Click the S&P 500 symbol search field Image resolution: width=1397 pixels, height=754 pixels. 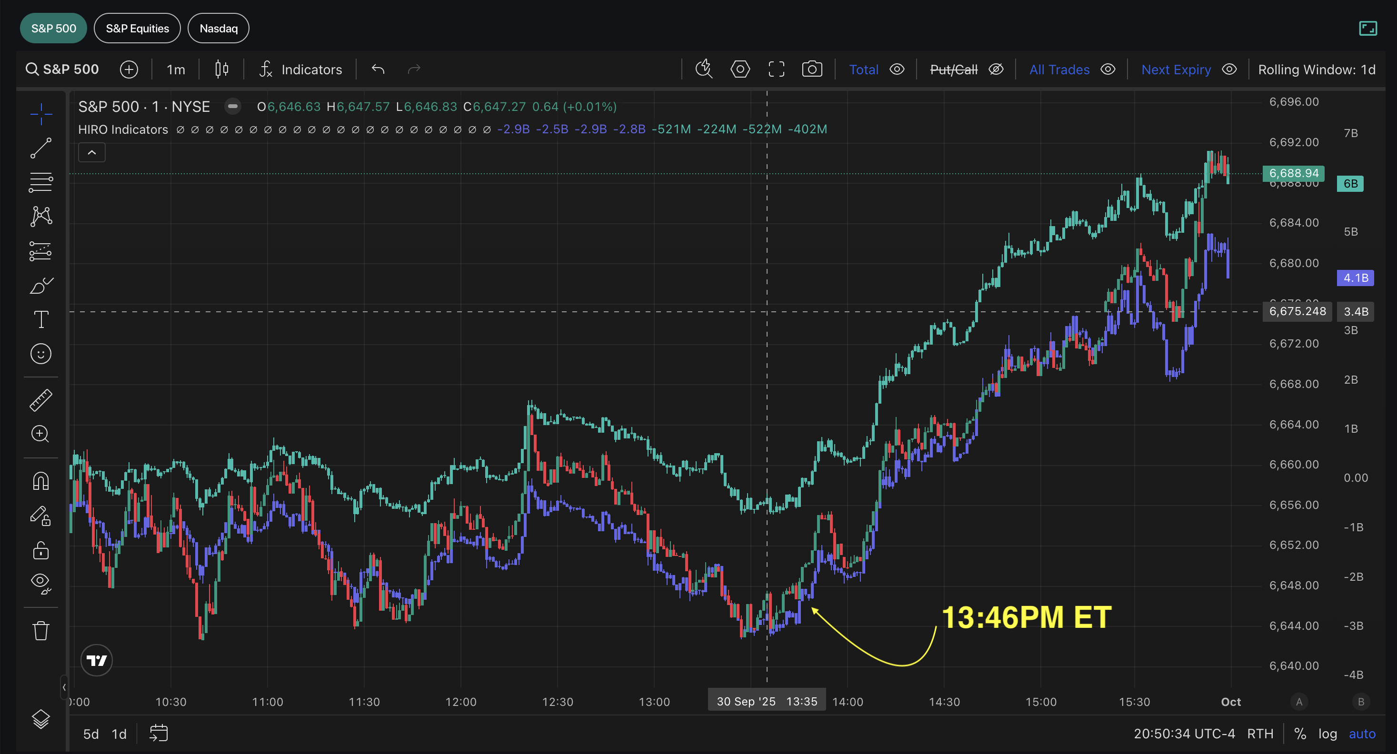pos(63,69)
